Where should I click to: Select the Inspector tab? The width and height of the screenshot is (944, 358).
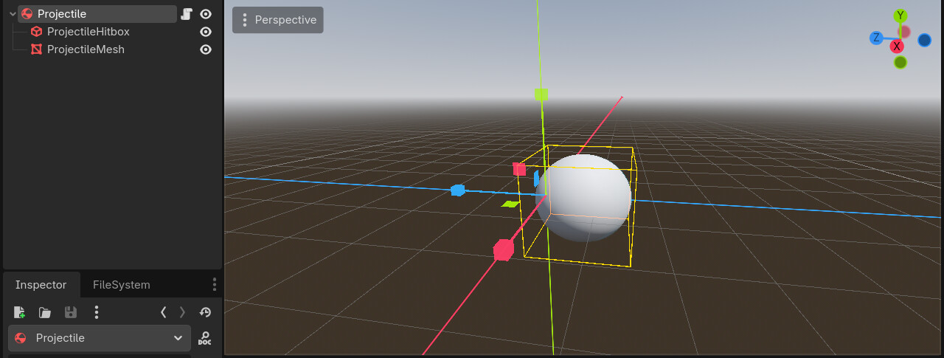point(41,285)
